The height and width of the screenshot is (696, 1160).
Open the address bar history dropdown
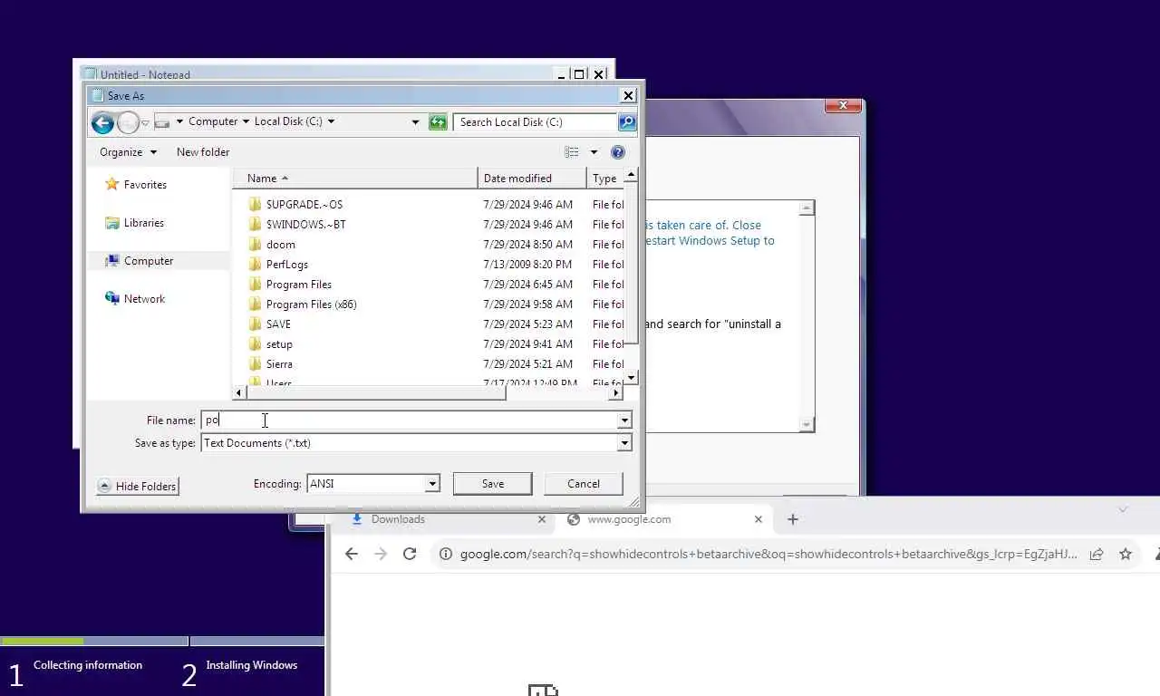click(415, 122)
